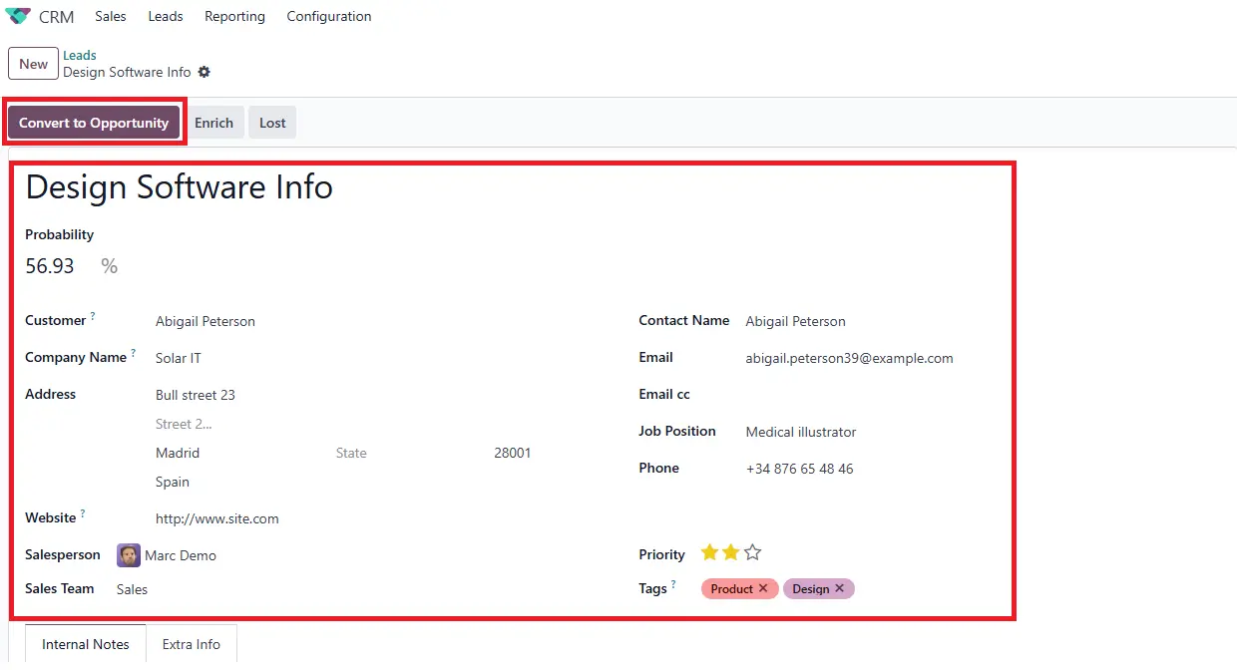
Task: Edit the probability value 56.93
Action: [50, 266]
